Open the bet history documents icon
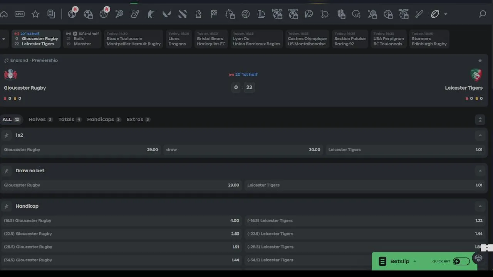Viewport: 493px width, 277px height. coord(51,14)
